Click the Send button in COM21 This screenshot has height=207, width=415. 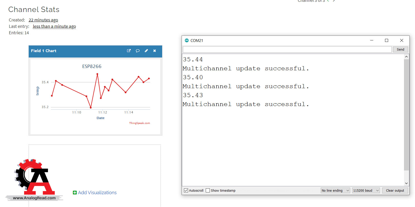pyautogui.click(x=400, y=49)
